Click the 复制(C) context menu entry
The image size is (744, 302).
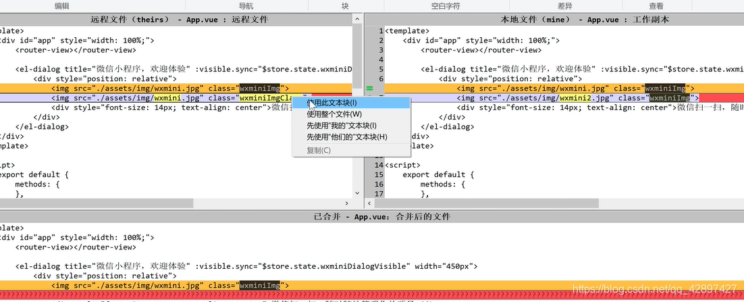(x=351, y=150)
